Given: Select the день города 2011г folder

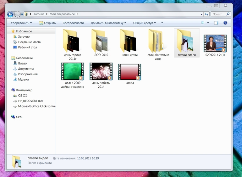Looking at the screenshot, I should coord(73,45).
